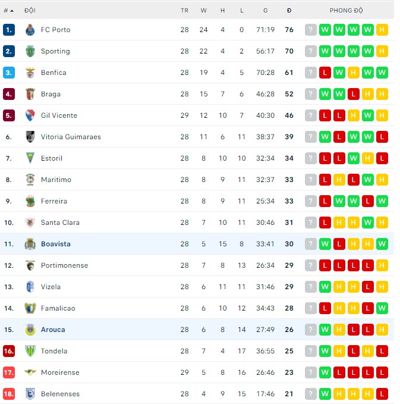Viewport: 400px width, 404px height.
Task: Sort standings by G goals column
Action: tap(265, 11)
